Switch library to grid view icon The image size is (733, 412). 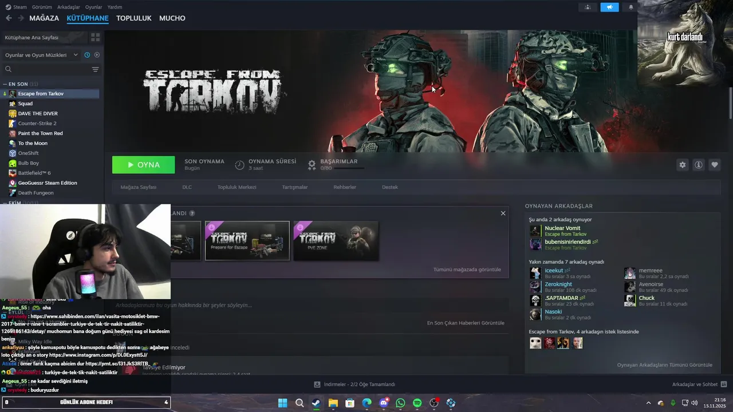click(x=95, y=37)
